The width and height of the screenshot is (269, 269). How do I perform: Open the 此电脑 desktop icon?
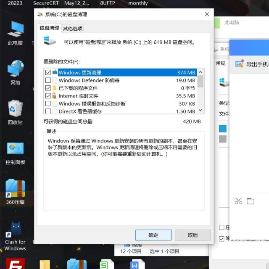tap(15, 33)
